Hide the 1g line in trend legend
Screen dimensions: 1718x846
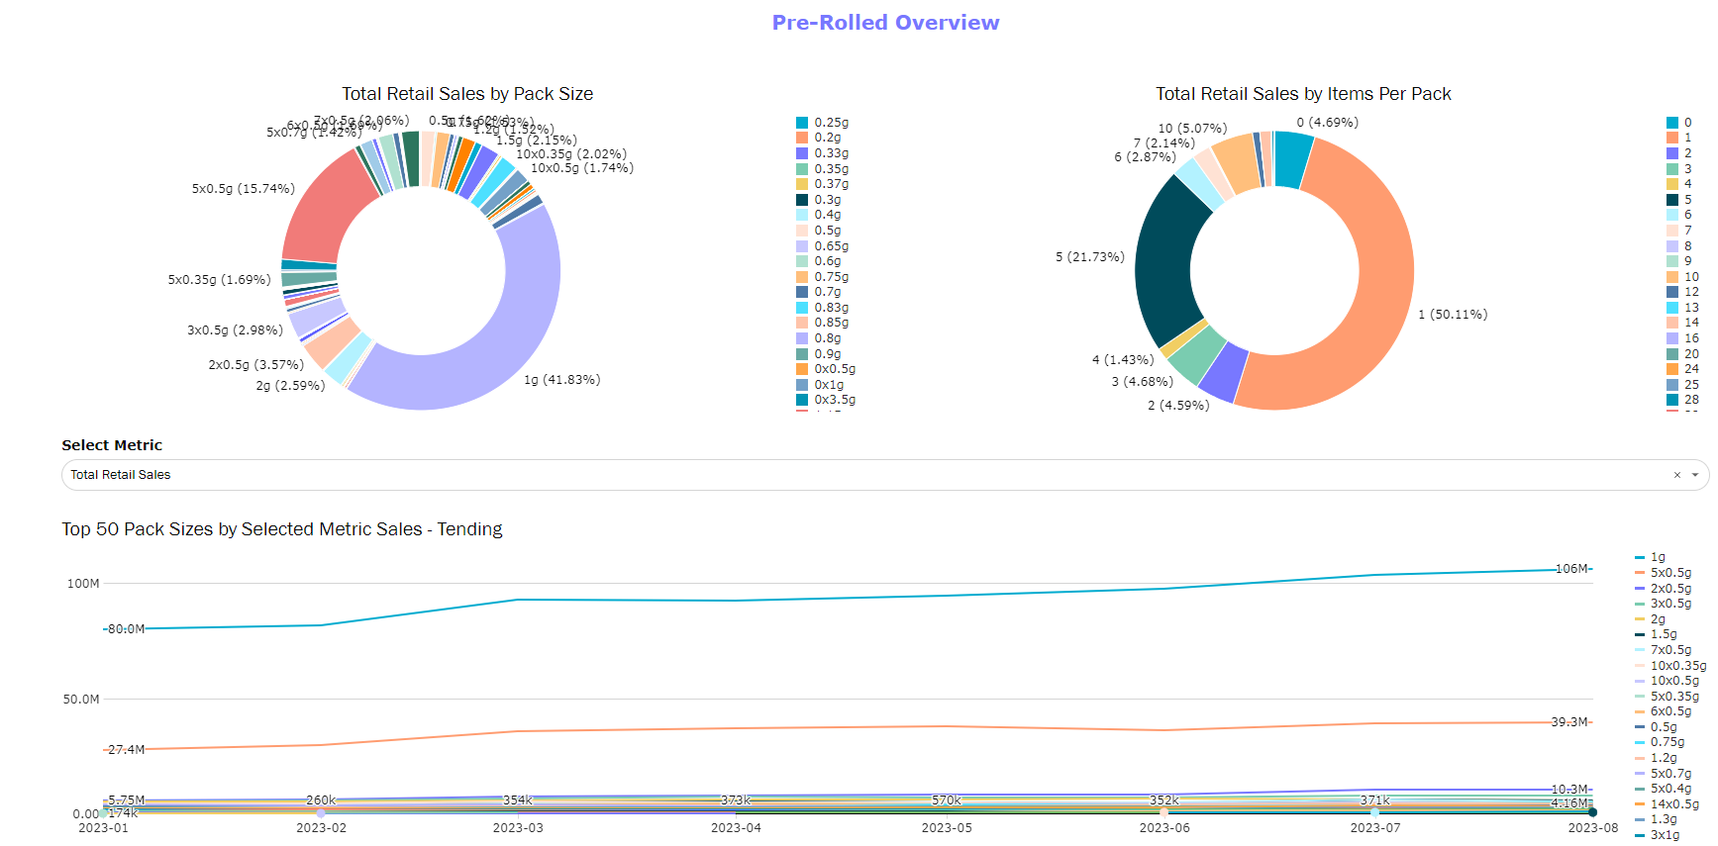point(1657,557)
